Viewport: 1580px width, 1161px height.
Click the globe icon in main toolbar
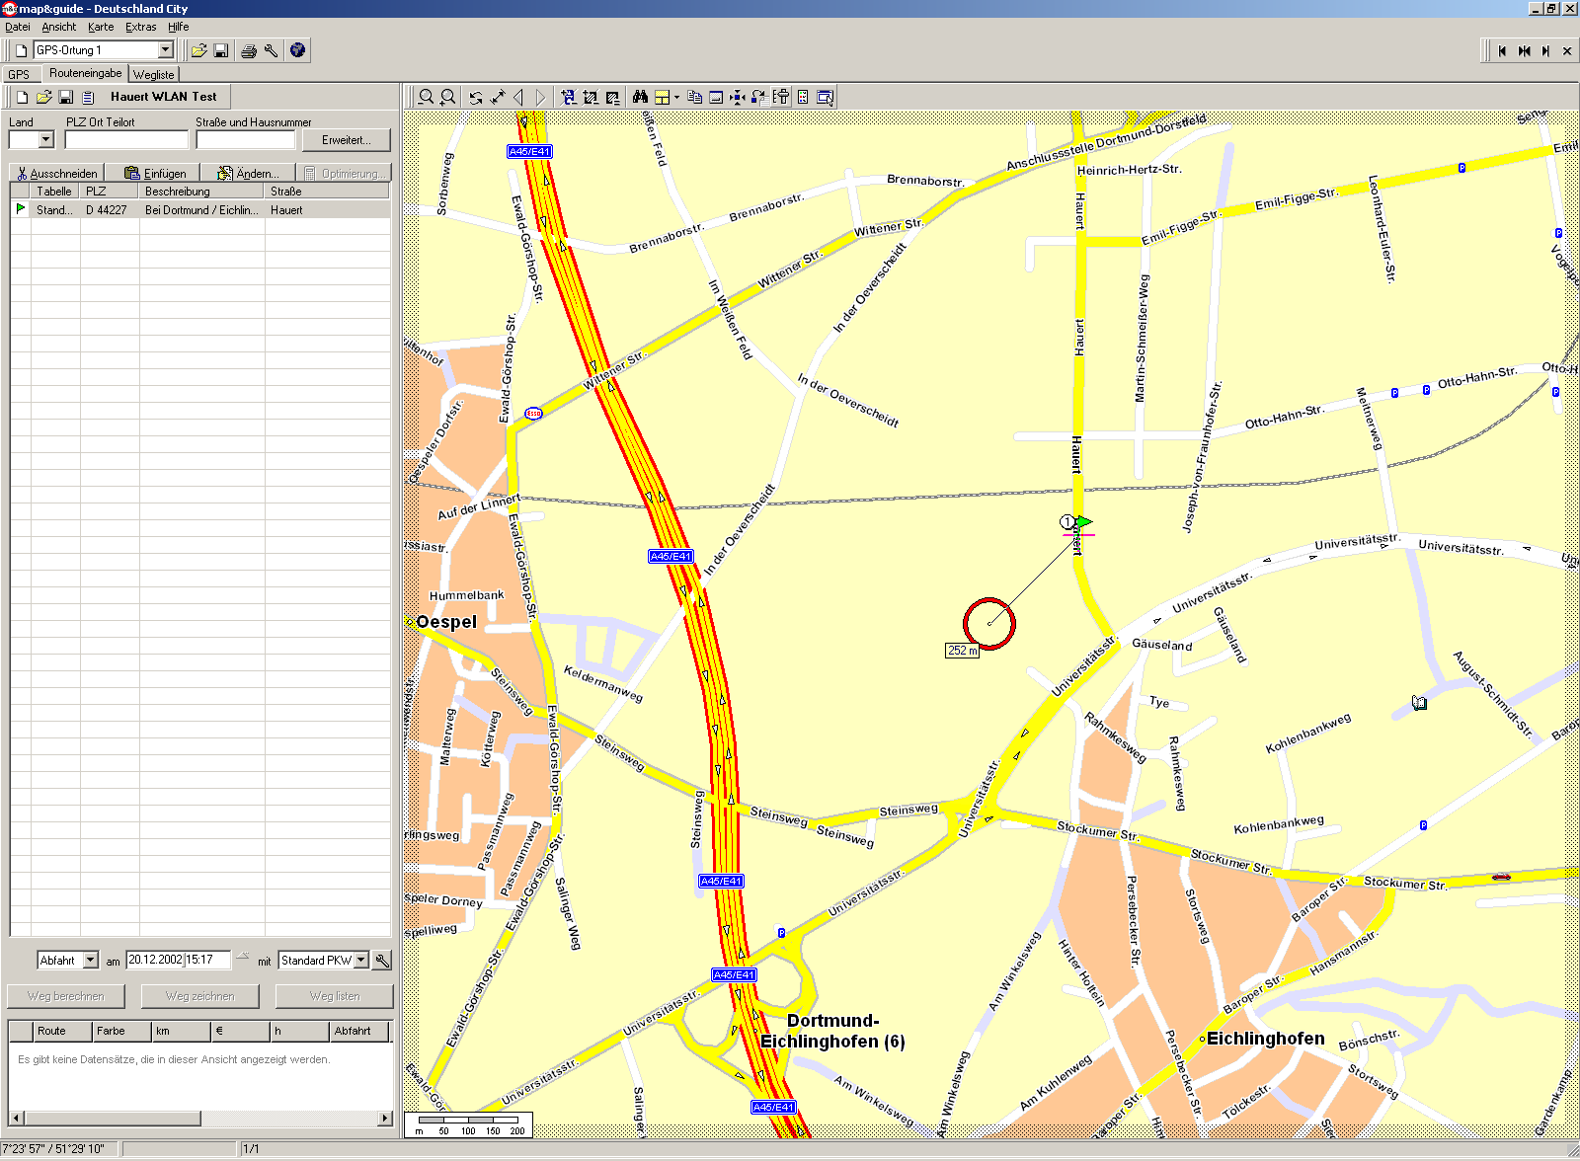point(297,49)
